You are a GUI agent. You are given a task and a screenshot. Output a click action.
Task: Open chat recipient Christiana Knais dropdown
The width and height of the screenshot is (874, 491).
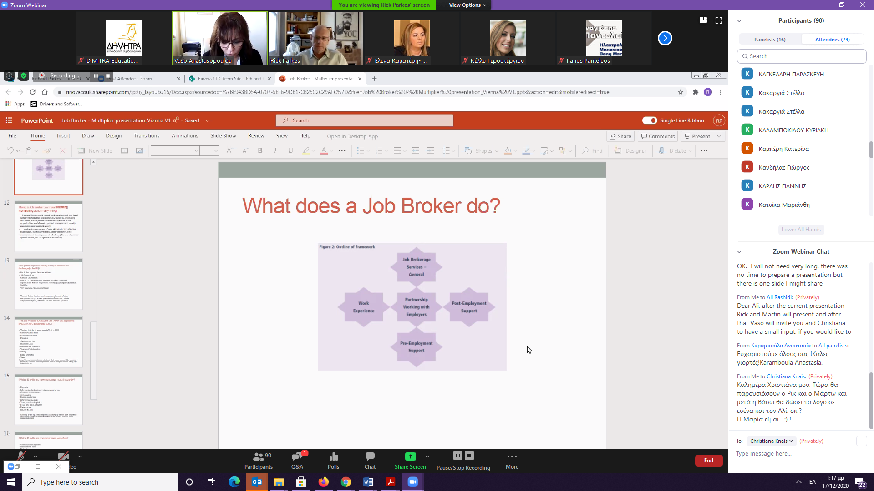point(771,441)
